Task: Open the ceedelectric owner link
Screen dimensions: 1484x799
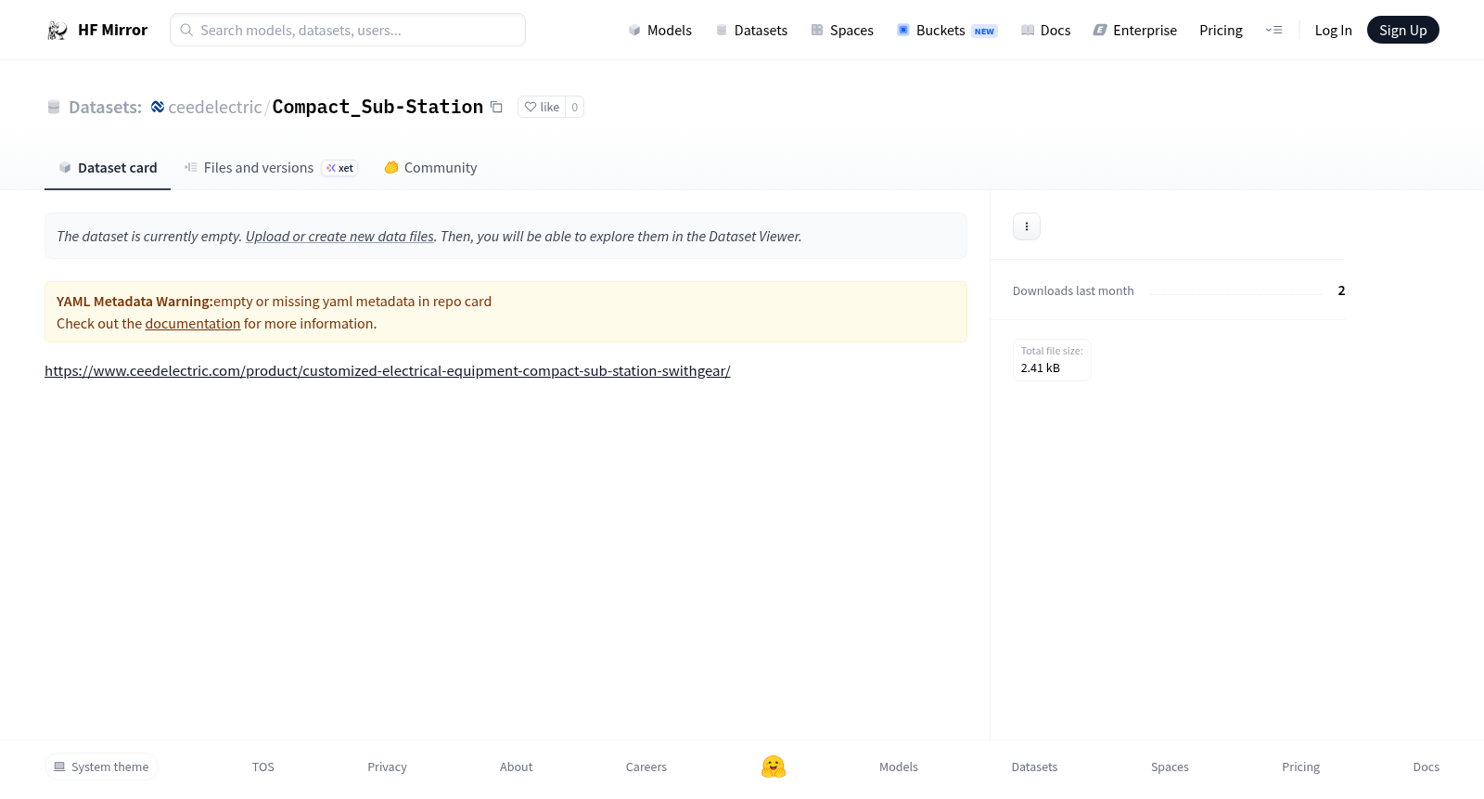Action: click(215, 108)
